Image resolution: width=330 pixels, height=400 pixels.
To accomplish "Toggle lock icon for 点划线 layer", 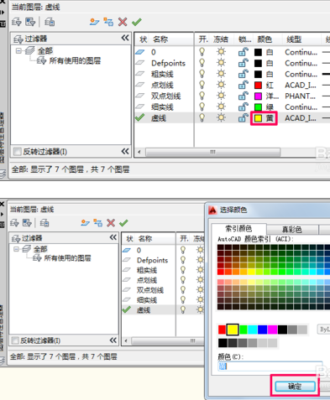I will pyautogui.click(x=243, y=85).
